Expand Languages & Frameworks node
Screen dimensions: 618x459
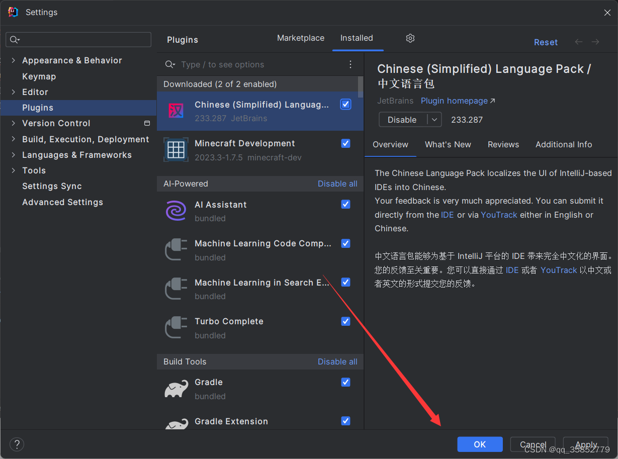point(13,155)
